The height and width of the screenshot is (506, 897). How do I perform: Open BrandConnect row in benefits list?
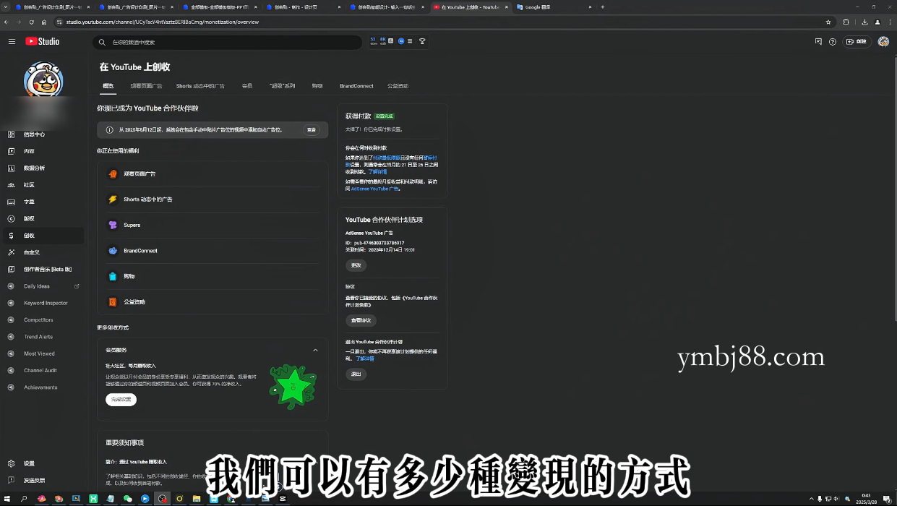[x=213, y=251]
